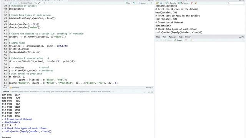Image resolution: width=246 pixels, height=138 pixels.
Task: Toggle the Source on Save checkbox
Action: [x=19, y=3]
